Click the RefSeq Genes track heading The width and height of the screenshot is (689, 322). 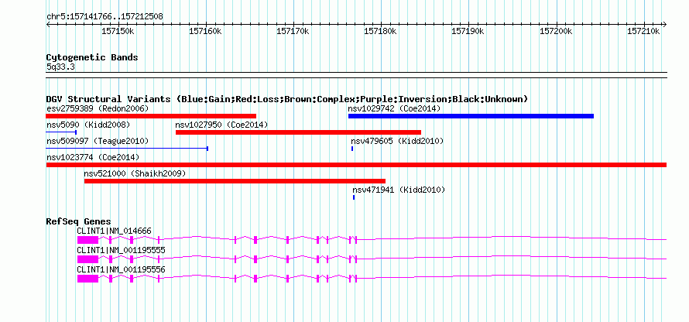(79, 221)
